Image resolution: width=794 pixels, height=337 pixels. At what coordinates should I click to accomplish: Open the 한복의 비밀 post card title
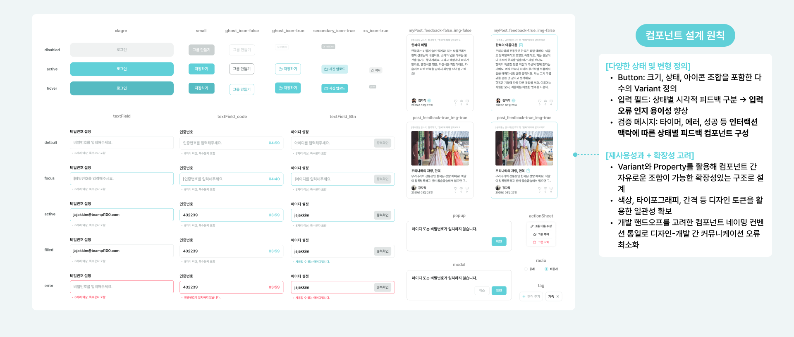[x=419, y=45]
